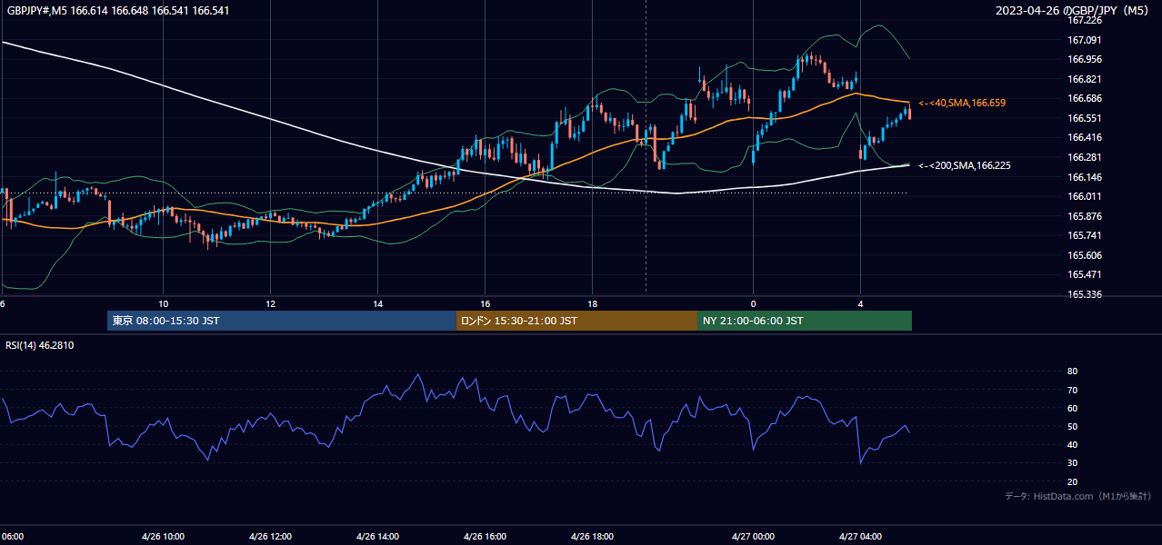Click hour tick 4 below price chart
The image size is (1162, 545).
click(x=860, y=303)
